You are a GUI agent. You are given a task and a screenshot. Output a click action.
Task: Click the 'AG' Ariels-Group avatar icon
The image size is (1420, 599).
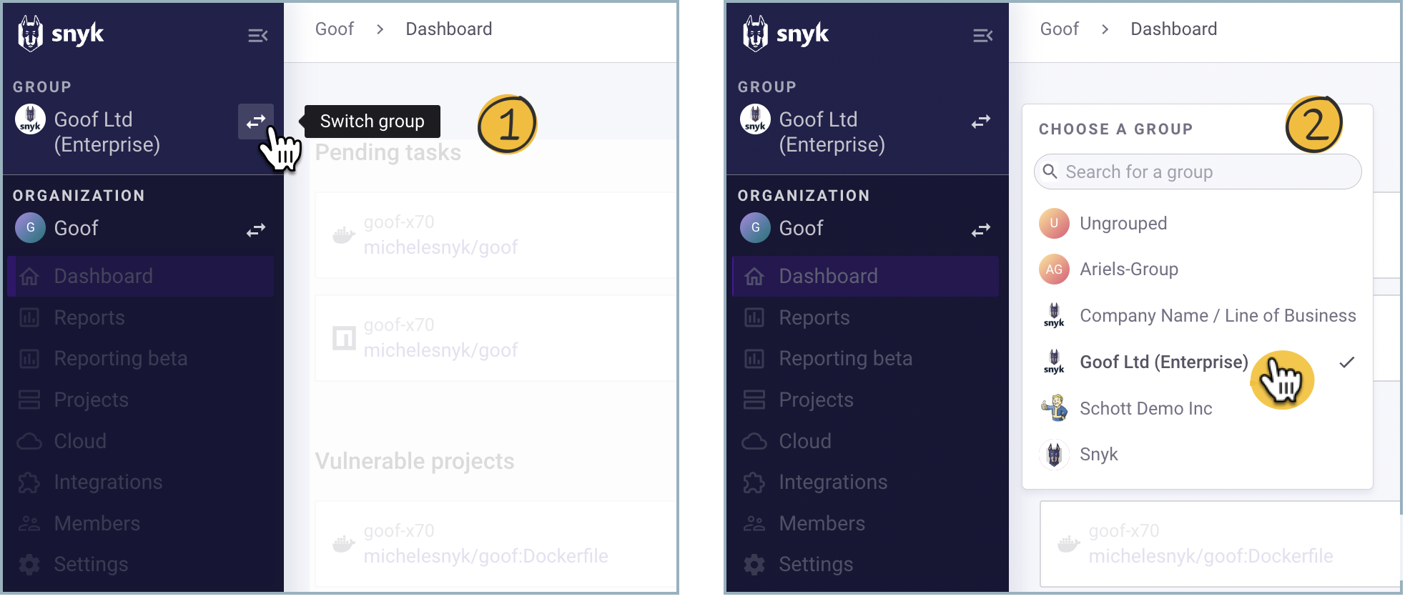tap(1054, 269)
